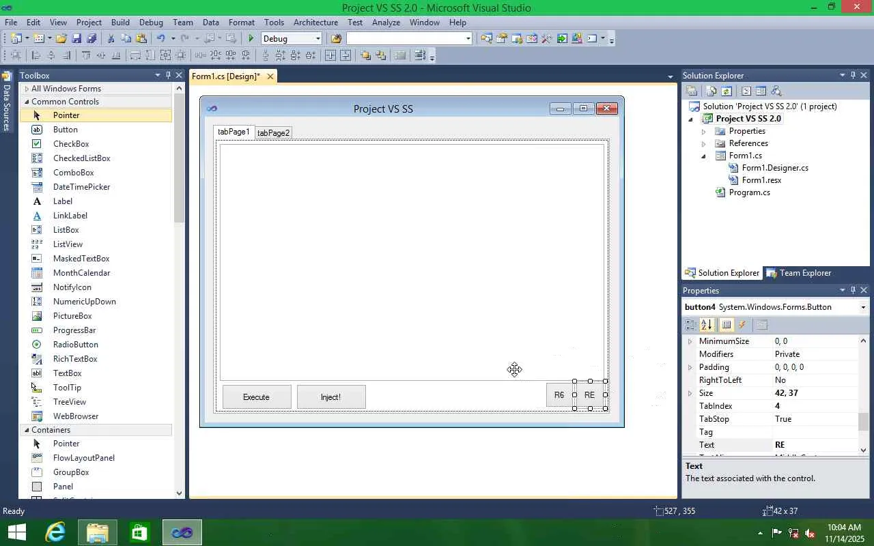Screen dimensions: 874x546
Task: Click the Refresh icon in Solution Explorer
Action: pos(727,91)
